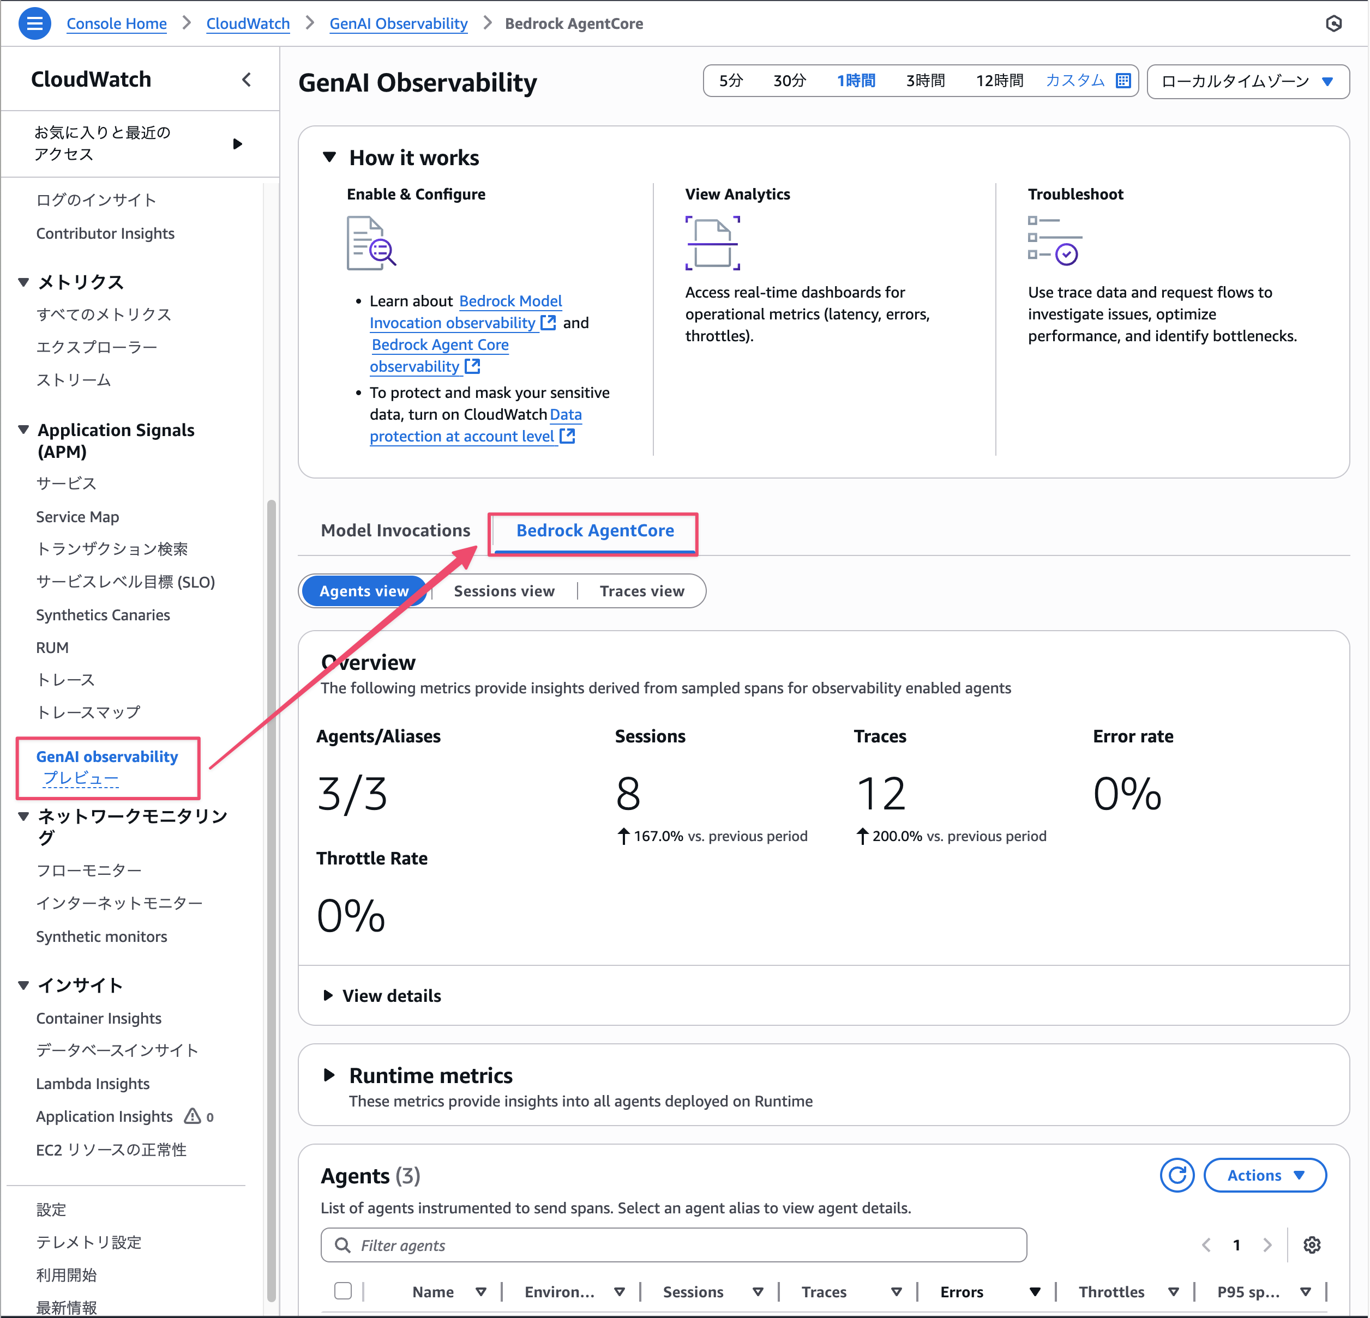The image size is (1370, 1318).
Task: Collapse the メトリクス section
Action: click(x=24, y=282)
